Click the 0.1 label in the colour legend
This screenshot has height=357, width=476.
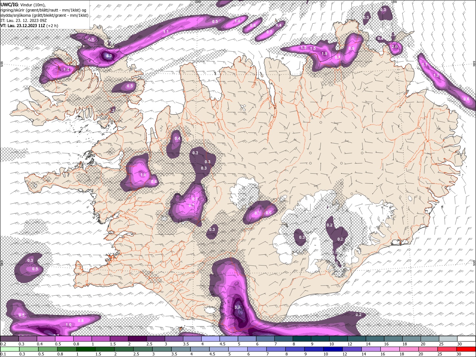point(3,354)
